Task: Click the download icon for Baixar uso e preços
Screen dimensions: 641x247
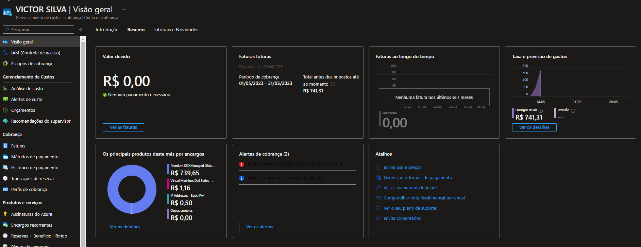Action: tap(378, 167)
